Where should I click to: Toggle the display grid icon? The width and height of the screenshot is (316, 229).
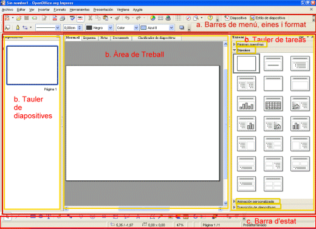tap(178, 18)
